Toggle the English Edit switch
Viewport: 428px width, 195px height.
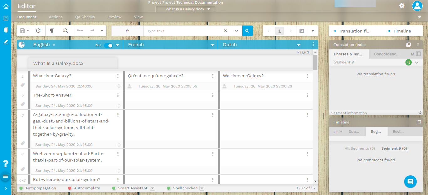[108, 45]
